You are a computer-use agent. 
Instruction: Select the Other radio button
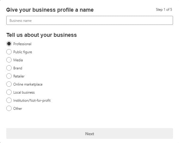(9, 108)
